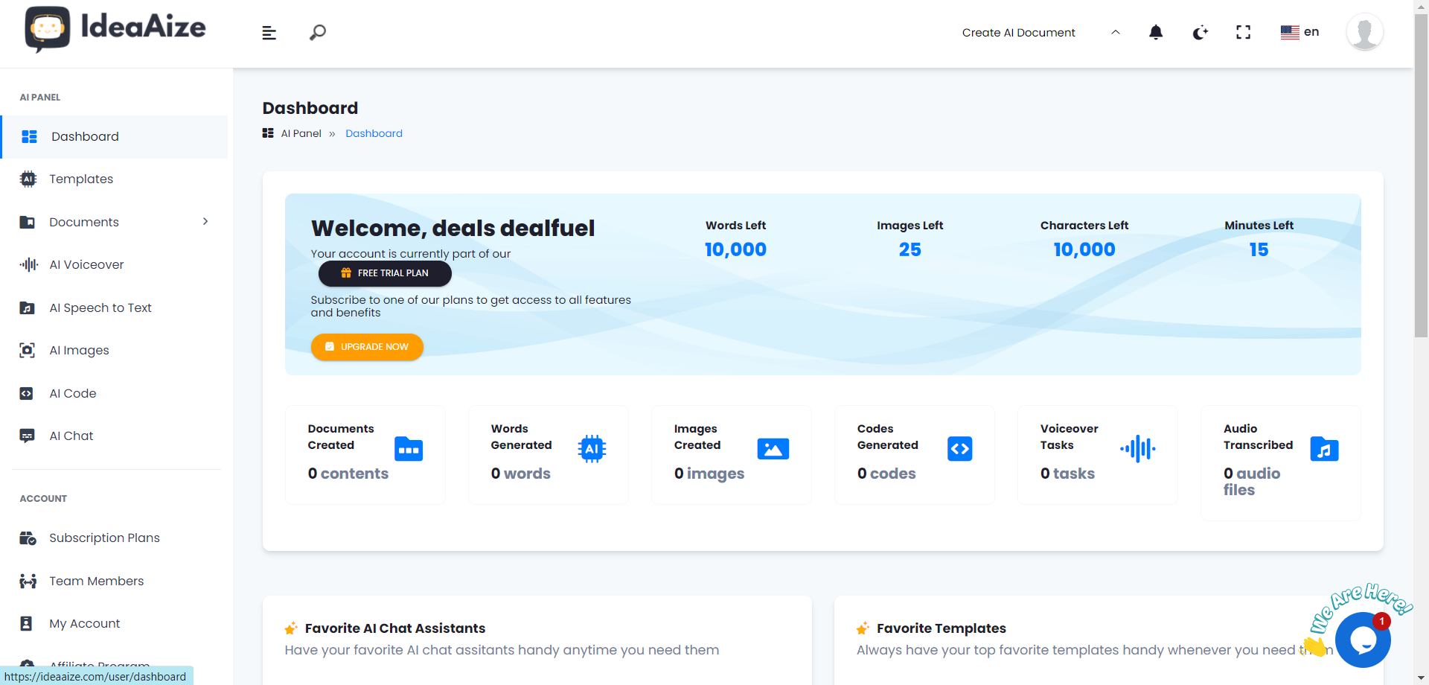Enter fullscreen mode via the expand icon
This screenshot has height=685, width=1429.
tap(1243, 32)
